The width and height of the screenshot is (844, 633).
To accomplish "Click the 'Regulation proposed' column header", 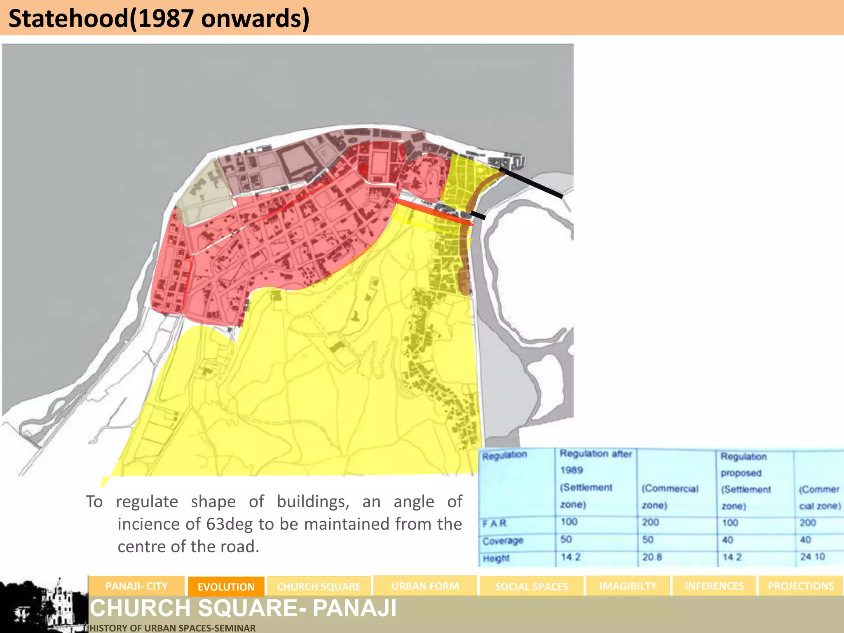I will click(746, 481).
